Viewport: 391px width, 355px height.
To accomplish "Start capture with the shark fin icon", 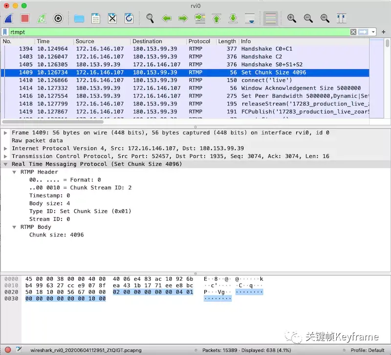I will [8, 19].
